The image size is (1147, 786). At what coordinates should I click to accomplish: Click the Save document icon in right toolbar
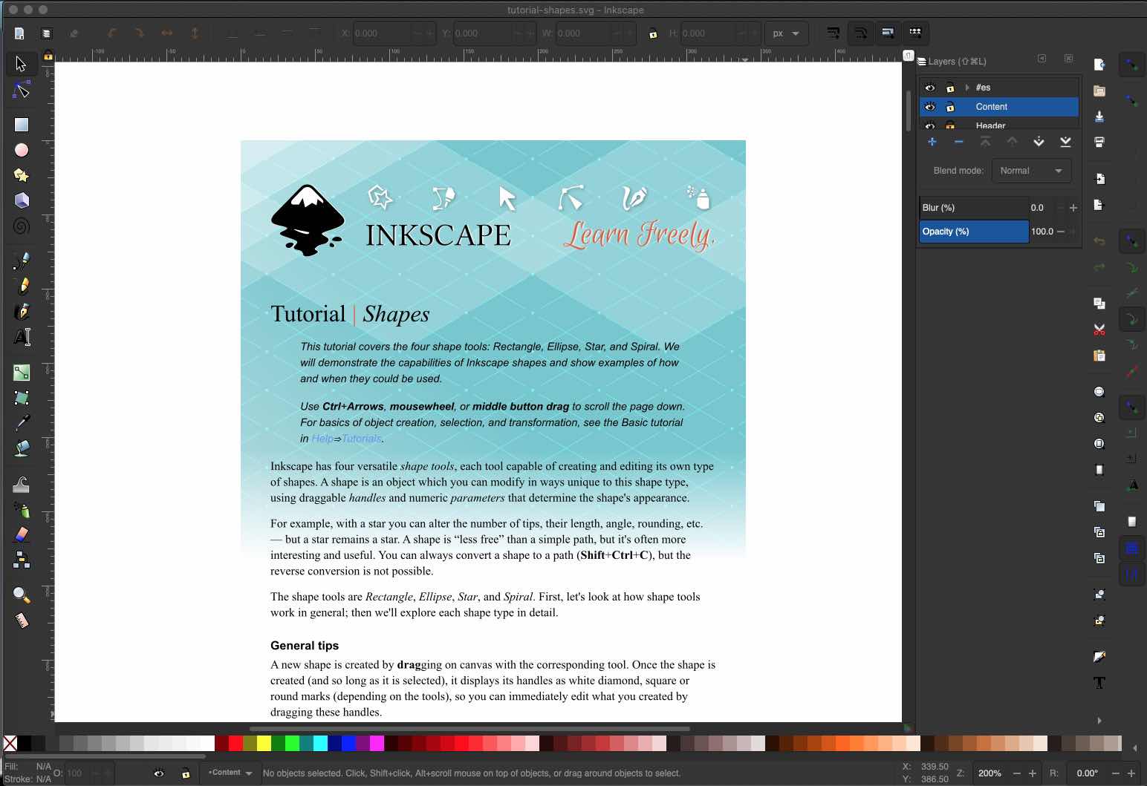tap(1099, 117)
